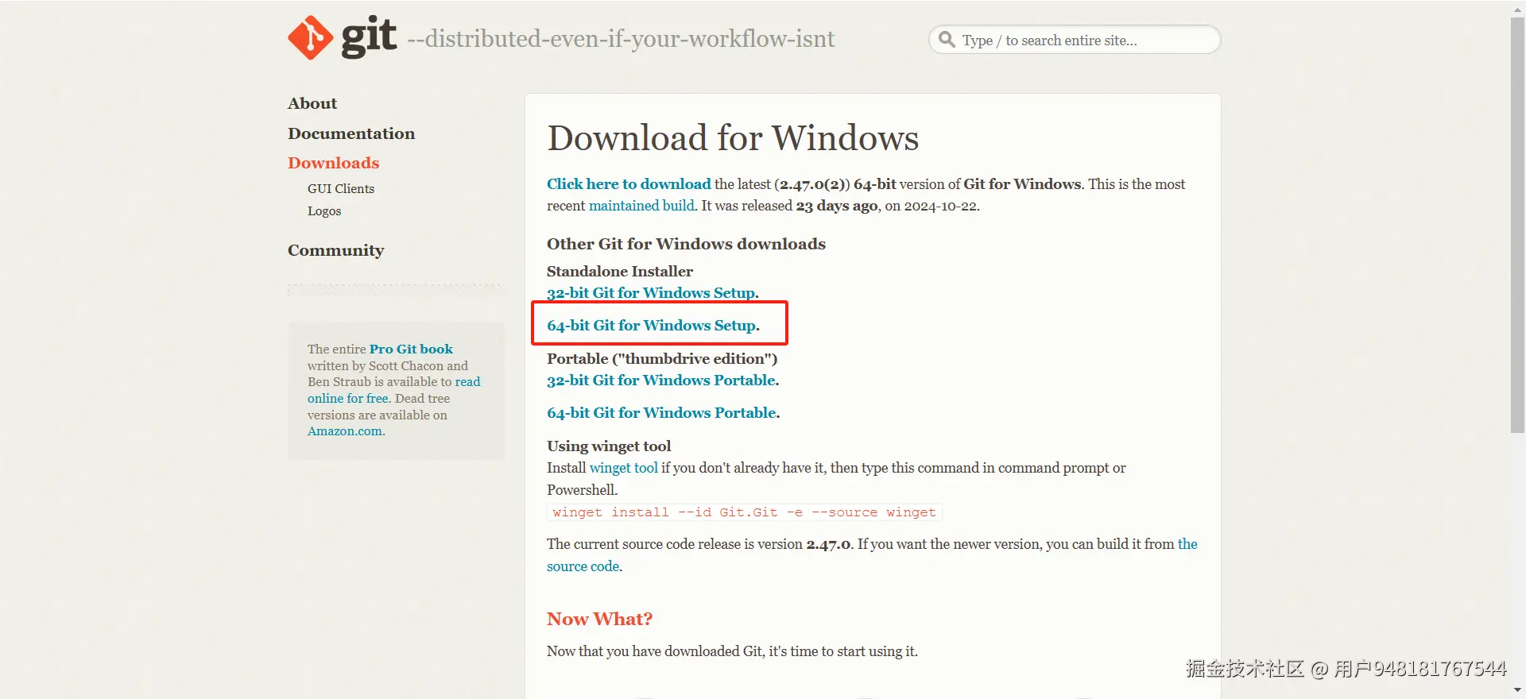Click the winget install command text
The height and width of the screenshot is (699, 1526).
pyautogui.click(x=744, y=512)
